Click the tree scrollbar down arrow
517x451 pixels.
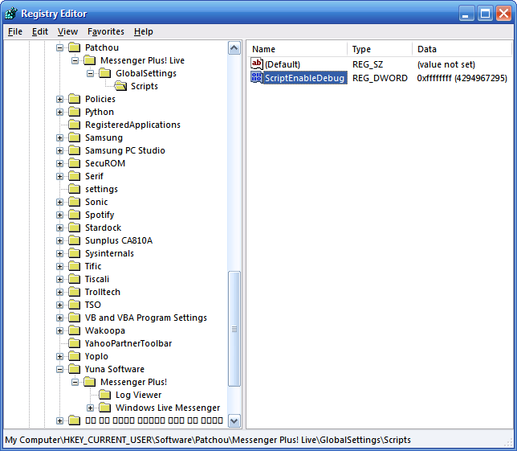tap(234, 420)
